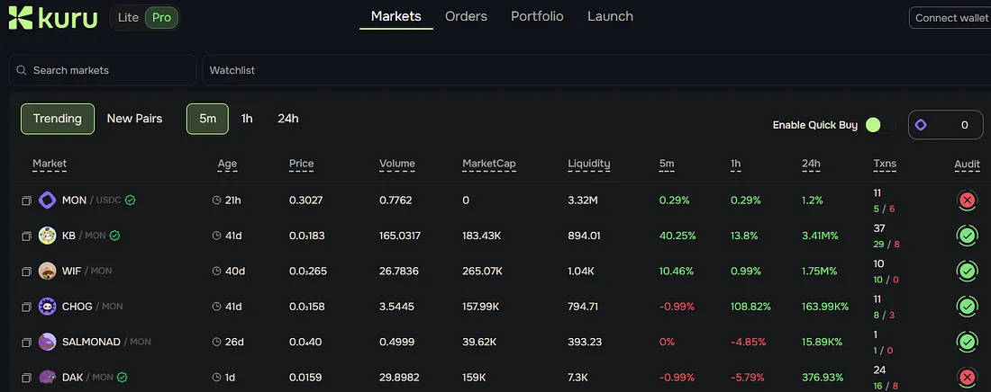Screen dimensions: 991x392
Task: Copy the CHOG market address icon
Action: coord(26,307)
